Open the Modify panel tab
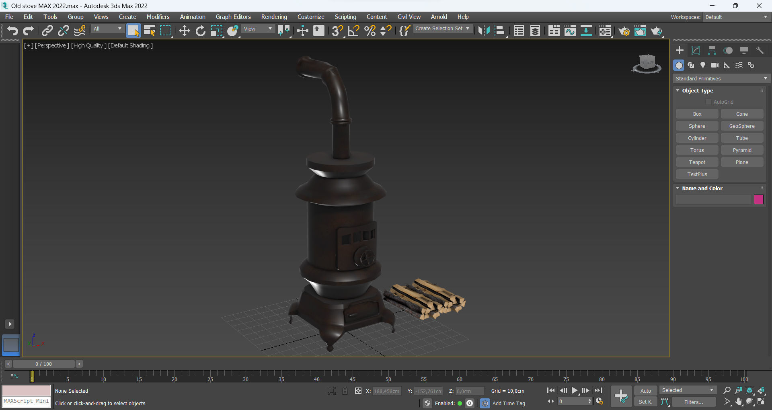The height and width of the screenshot is (410, 772). pyautogui.click(x=696, y=50)
